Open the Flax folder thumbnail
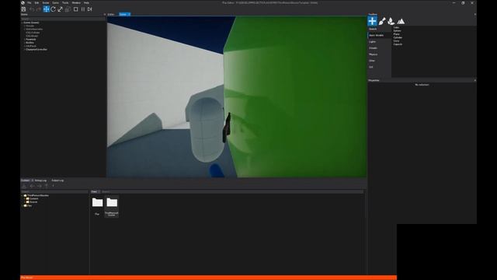Viewport: 497px width, 280px height. [x=97, y=205]
